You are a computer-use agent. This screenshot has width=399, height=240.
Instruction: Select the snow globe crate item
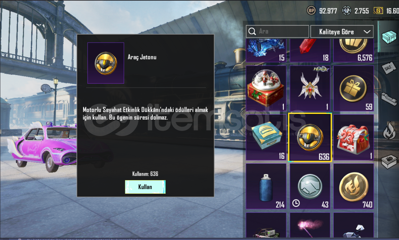pos(266,88)
